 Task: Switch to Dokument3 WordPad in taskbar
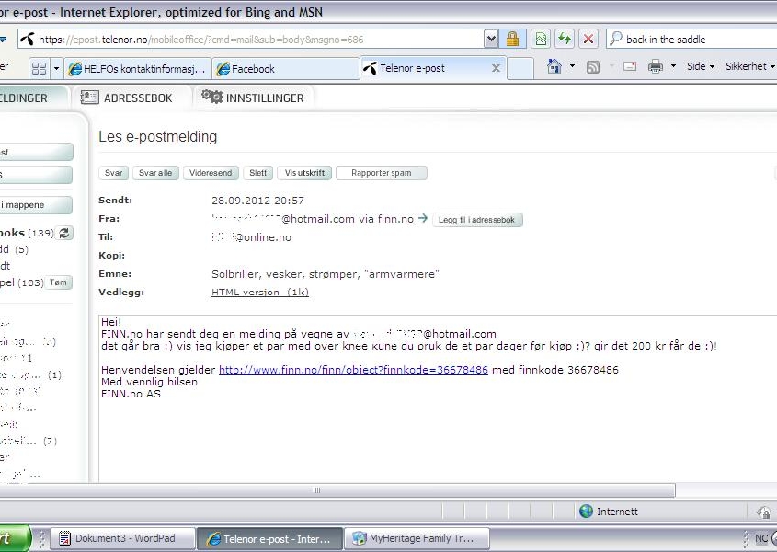[x=124, y=538]
